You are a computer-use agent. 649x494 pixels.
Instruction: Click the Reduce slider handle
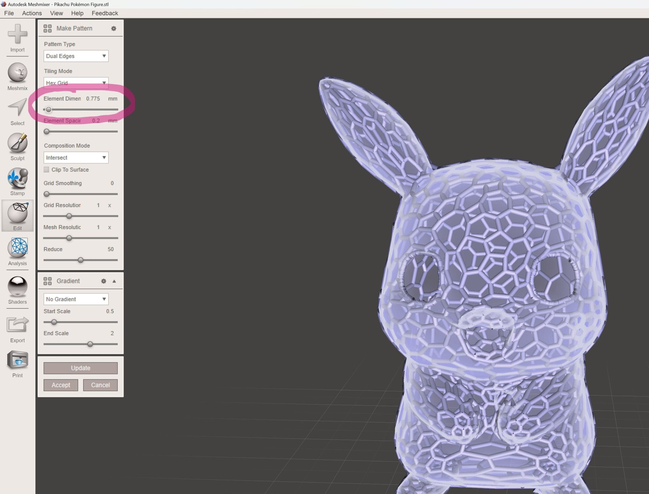[x=81, y=260]
